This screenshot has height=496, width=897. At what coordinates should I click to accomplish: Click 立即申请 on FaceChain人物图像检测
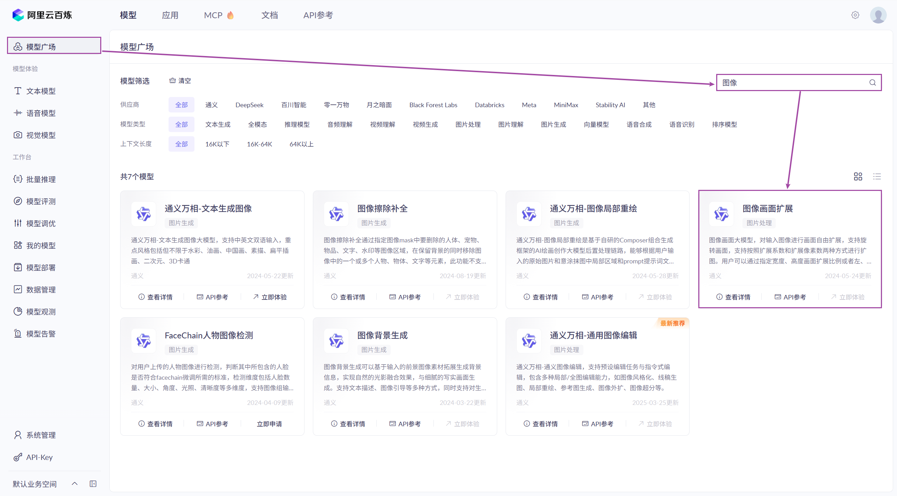click(269, 424)
